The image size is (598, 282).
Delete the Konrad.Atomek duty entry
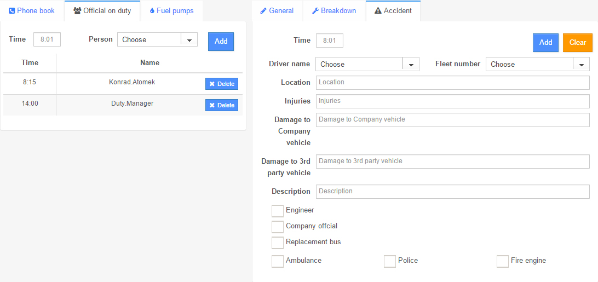tap(222, 84)
